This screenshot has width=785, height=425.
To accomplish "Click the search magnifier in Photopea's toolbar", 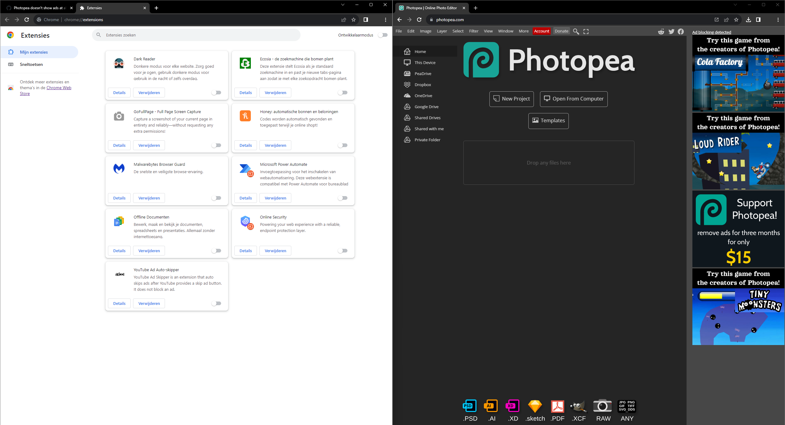I will (576, 31).
